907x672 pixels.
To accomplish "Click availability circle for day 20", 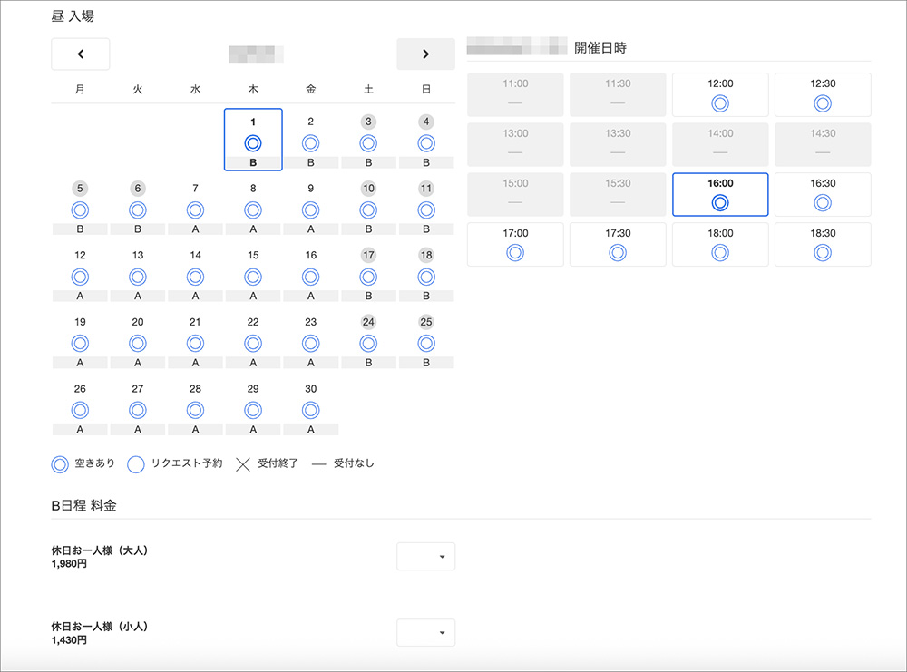I will click(138, 343).
